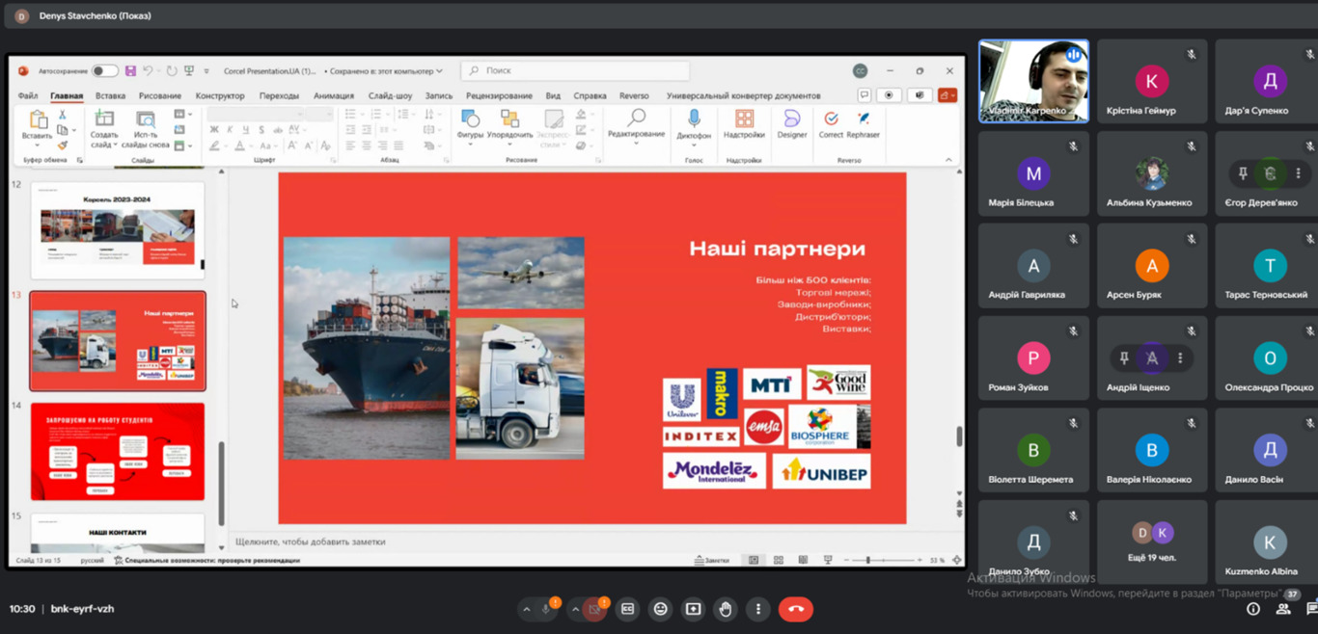Click the zoom out minus button

pyautogui.click(x=846, y=560)
